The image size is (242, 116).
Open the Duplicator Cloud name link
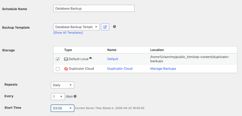point(120,69)
